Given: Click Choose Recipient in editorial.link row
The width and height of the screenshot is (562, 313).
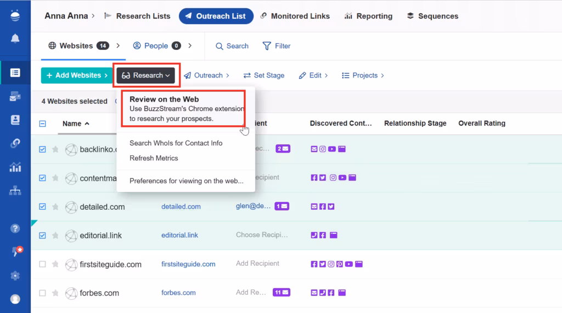Looking at the screenshot, I should [x=262, y=235].
